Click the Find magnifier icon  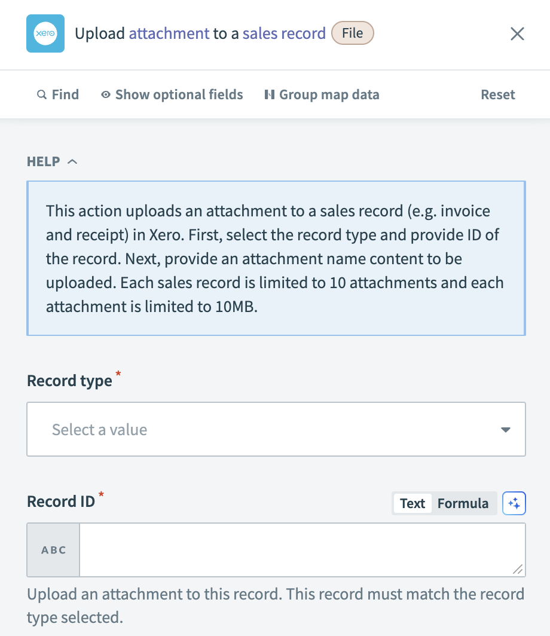tap(42, 94)
